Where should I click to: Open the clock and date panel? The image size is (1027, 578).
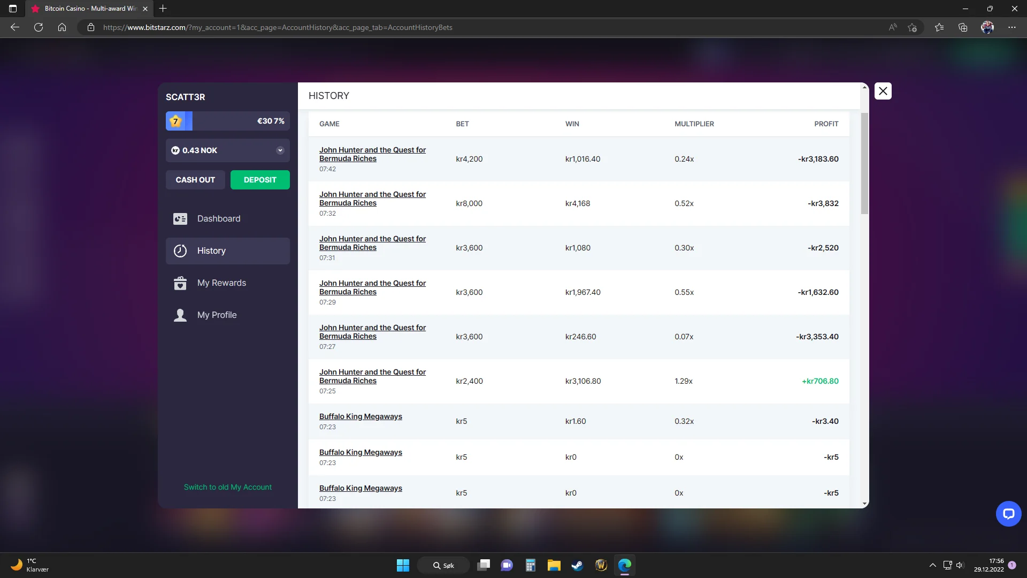tap(989, 565)
